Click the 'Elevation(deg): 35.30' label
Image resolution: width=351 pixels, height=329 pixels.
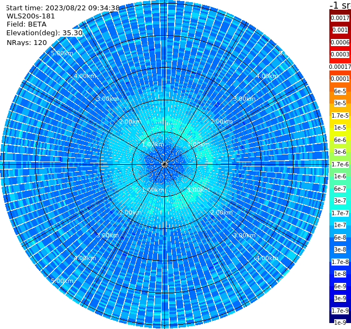(44, 33)
